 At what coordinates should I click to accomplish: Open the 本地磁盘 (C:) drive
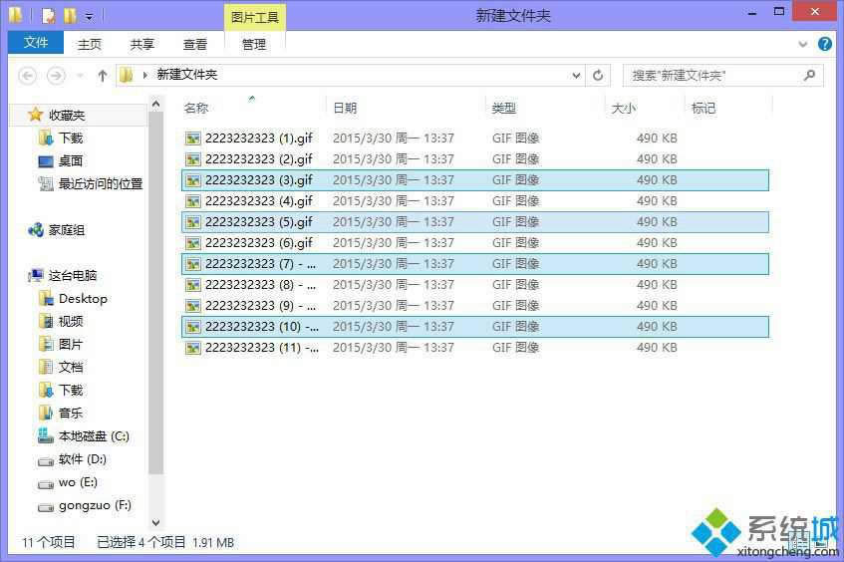93,436
